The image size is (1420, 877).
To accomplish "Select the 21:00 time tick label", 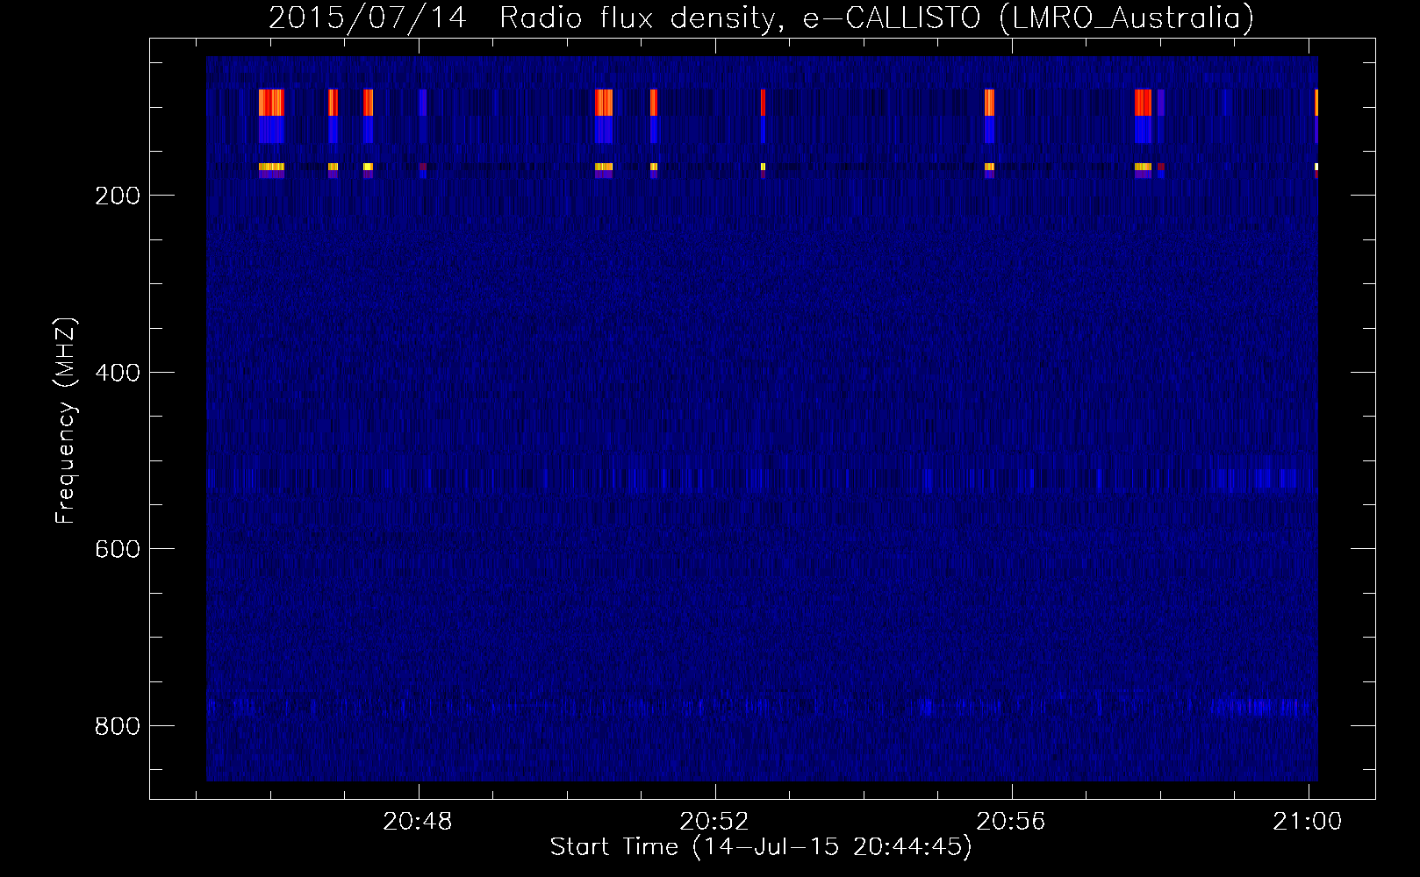I will pos(1309,822).
